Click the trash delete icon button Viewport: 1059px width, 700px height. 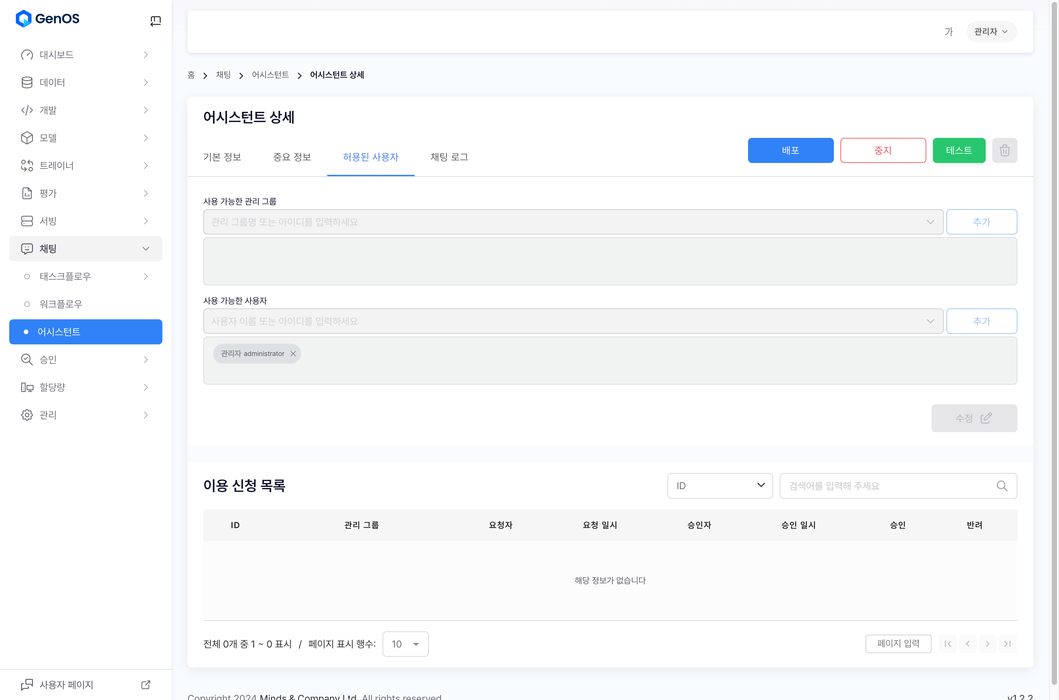click(1004, 150)
